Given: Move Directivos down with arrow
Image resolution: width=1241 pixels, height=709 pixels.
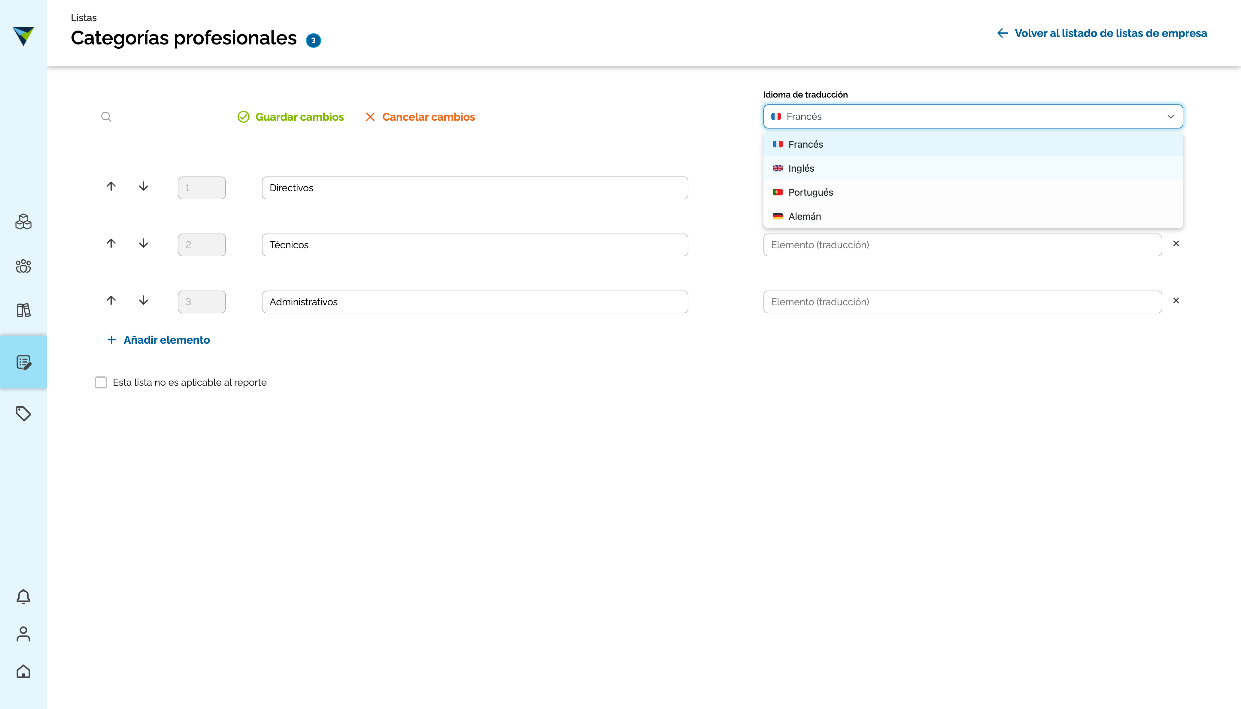Looking at the screenshot, I should coord(143,186).
